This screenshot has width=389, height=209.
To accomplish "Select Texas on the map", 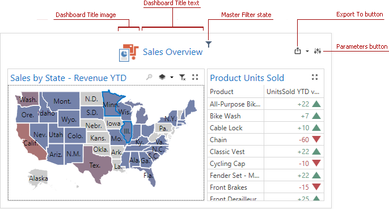I will (95, 164).
